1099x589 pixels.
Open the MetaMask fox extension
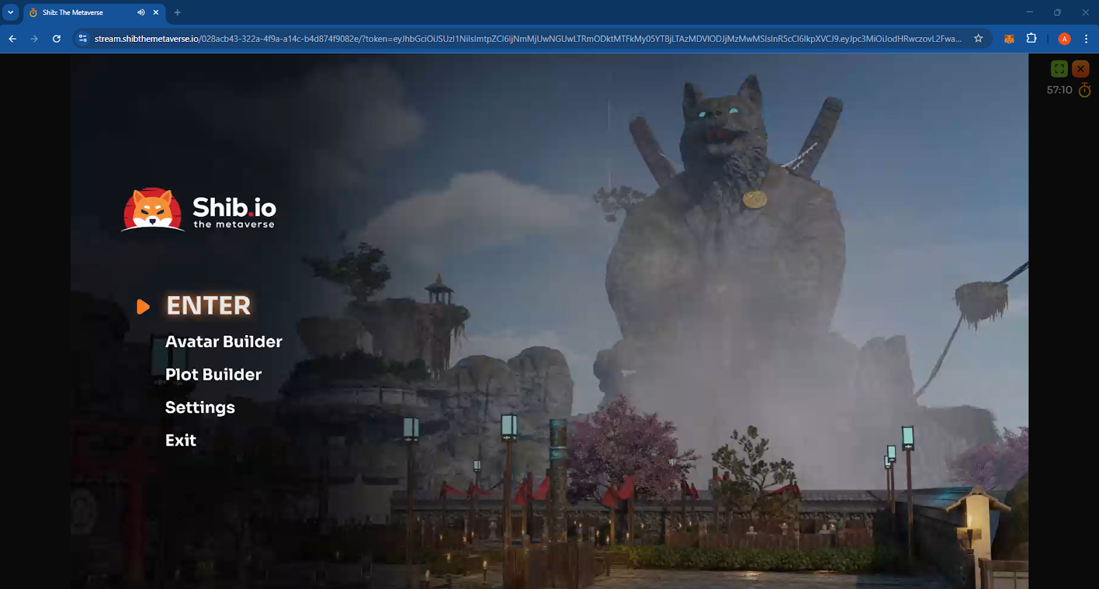point(1009,38)
